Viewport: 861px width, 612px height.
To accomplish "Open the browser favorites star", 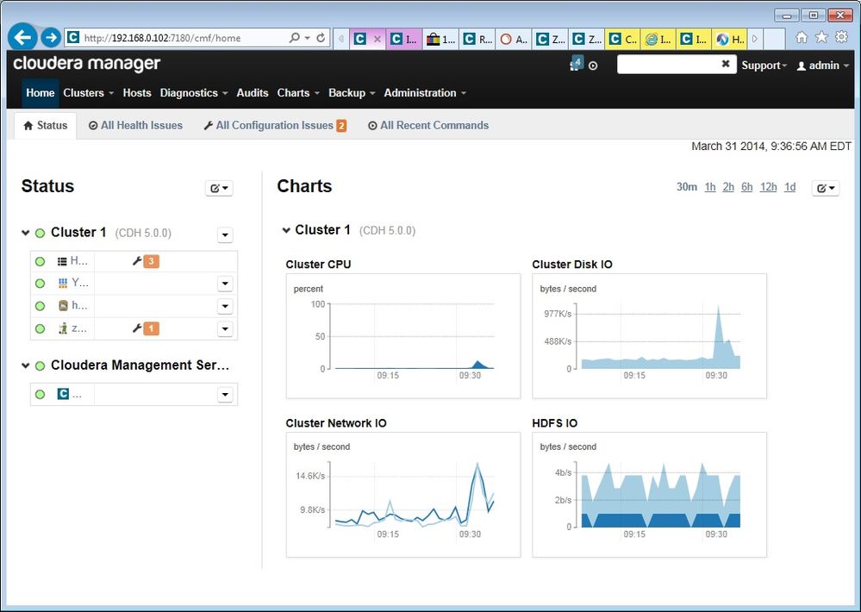I will (821, 37).
